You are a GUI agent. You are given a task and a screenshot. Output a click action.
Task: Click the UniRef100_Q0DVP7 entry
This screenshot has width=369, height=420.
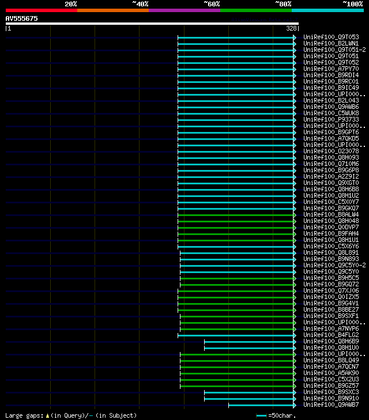[331, 227]
